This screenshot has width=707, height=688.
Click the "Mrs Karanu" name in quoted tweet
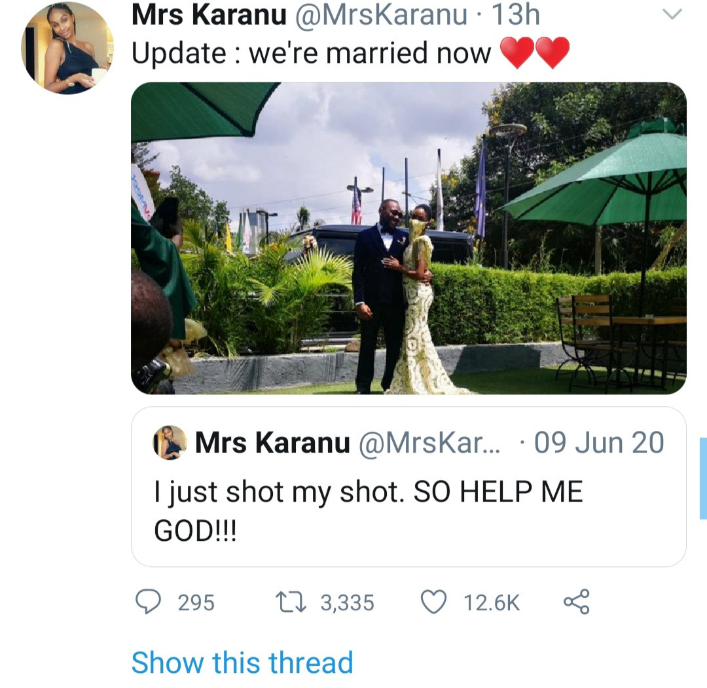click(x=272, y=443)
